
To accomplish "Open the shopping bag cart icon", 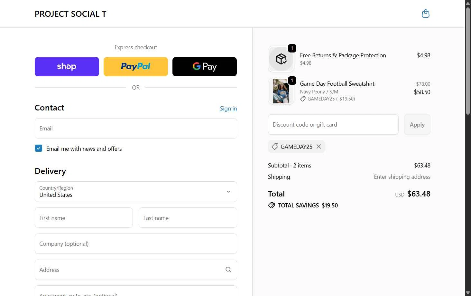I will (425, 14).
